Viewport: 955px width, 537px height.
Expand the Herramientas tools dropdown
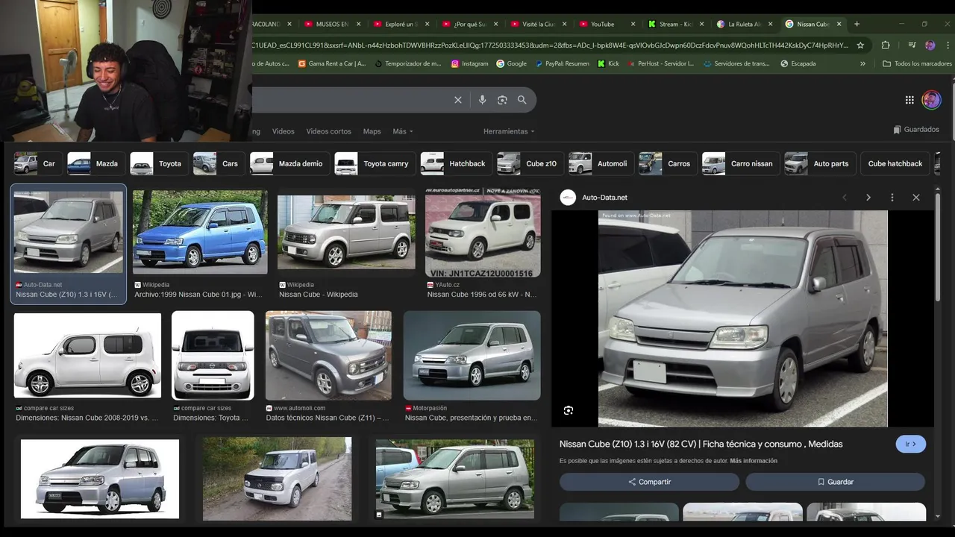pyautogui.click(x=509, y=131)
